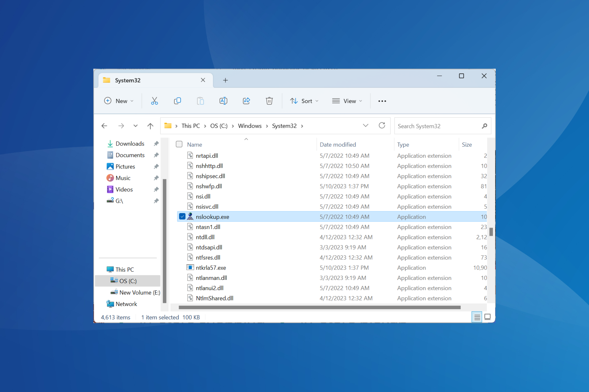Click Windows in the breadcrumb
The width and height of the screenshot is (589, 392).
[x=250, y=126]
